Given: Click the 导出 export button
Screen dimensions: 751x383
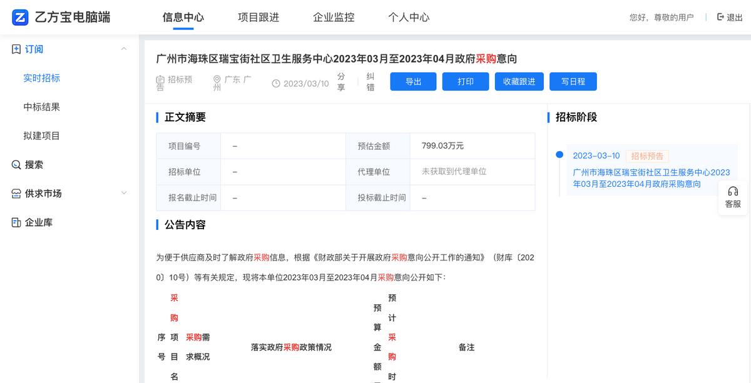Looking at the screenshot, I should (413, 81).
